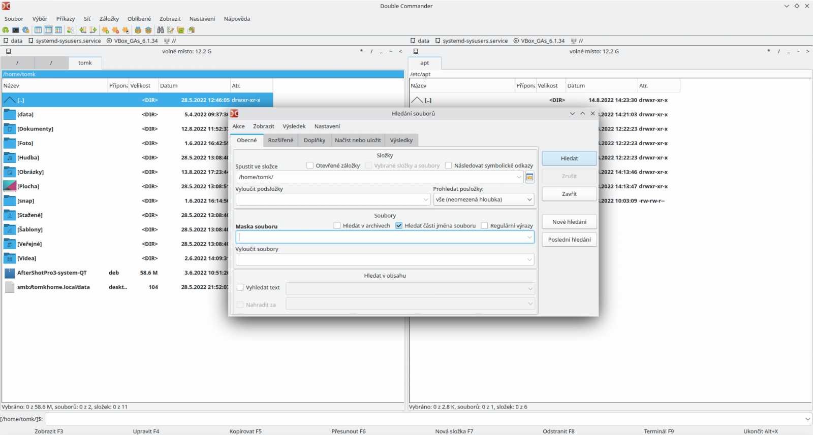This screenshot has width=813, height=435.
Task: Expand Vyloučit soubory dropdown arrow
Action: coord(529,259)
